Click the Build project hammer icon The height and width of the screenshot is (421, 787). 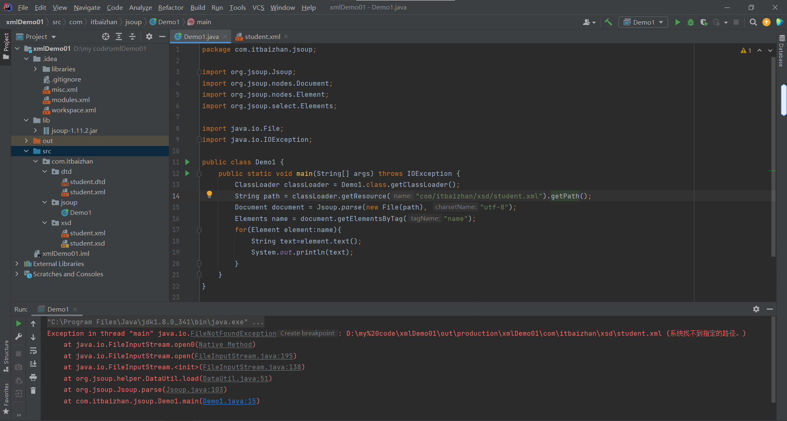[608, 22]
